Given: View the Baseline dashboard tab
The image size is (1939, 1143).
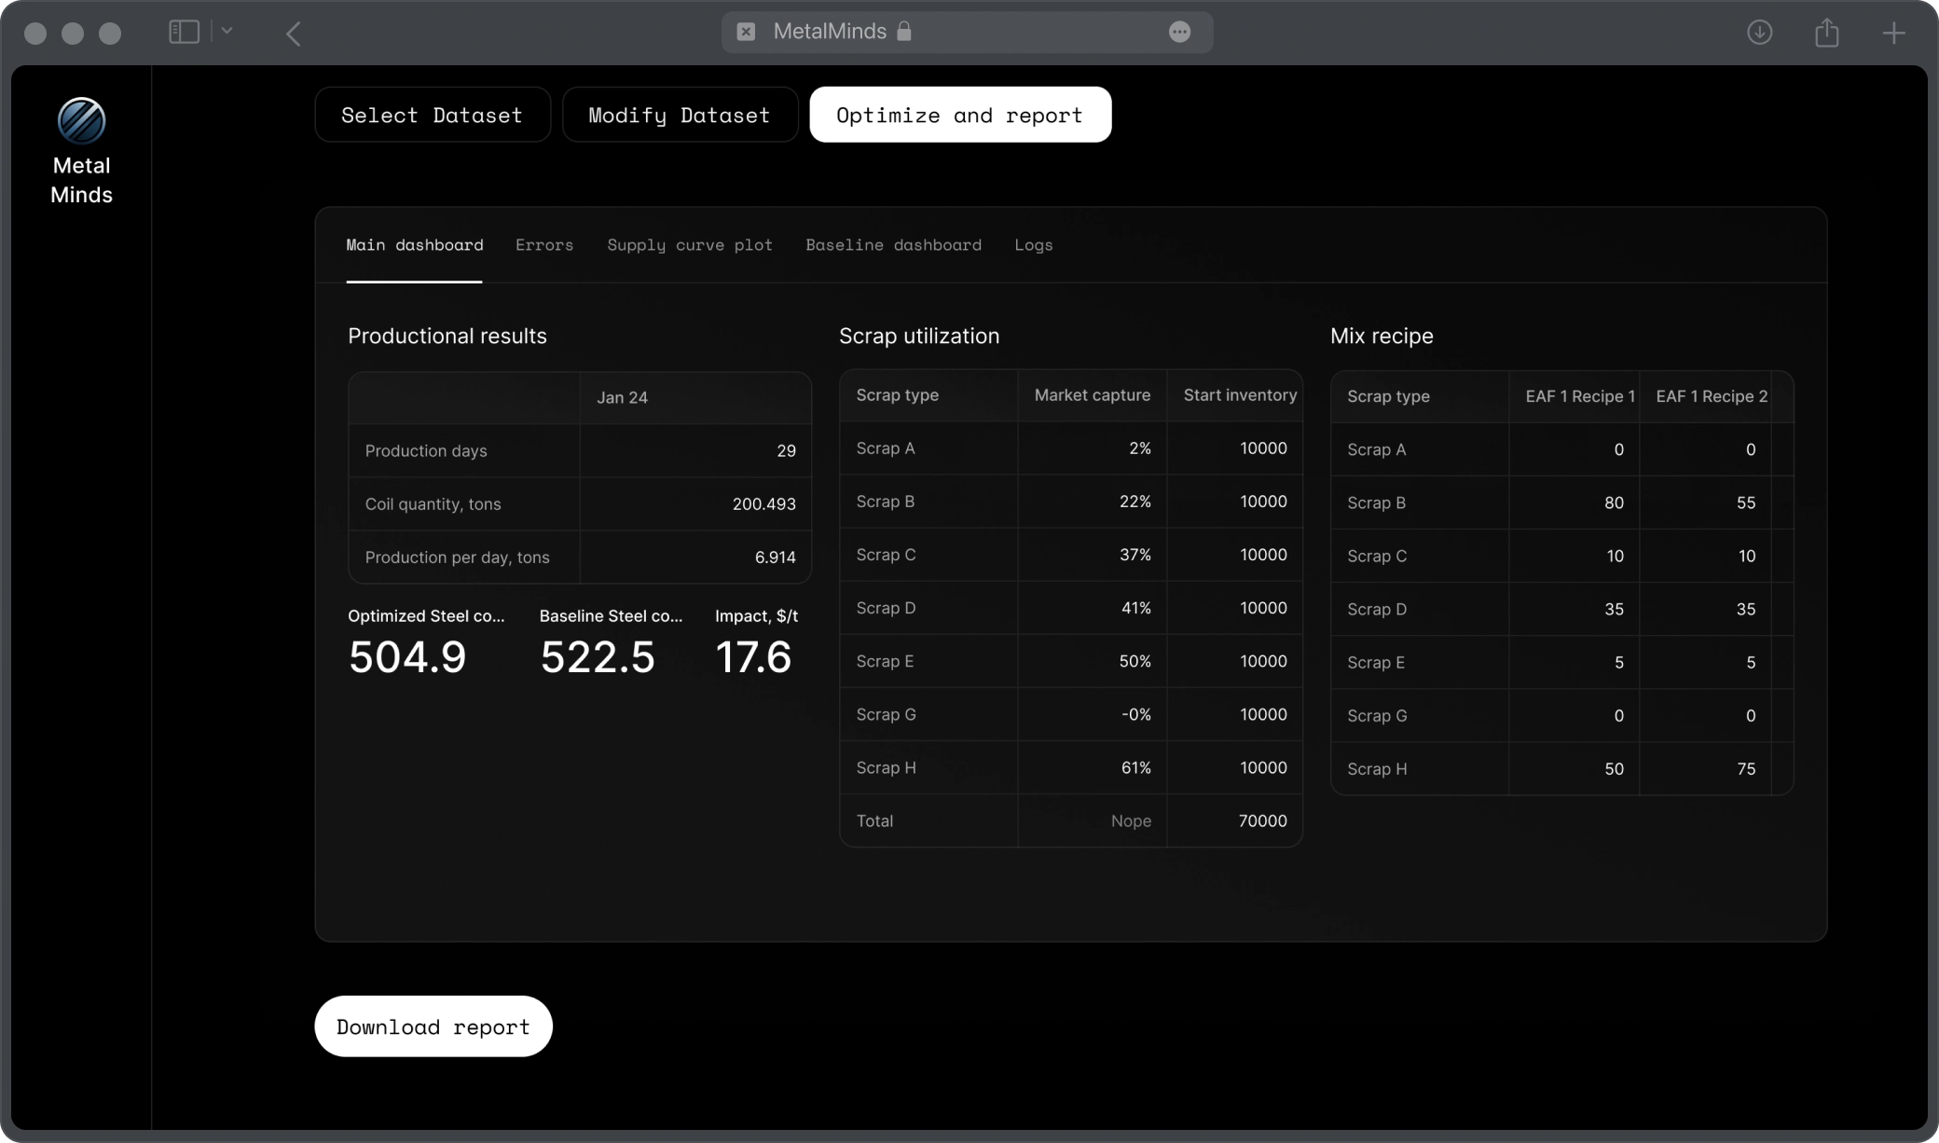Looking at the screenshot, I should coord(893,245).
